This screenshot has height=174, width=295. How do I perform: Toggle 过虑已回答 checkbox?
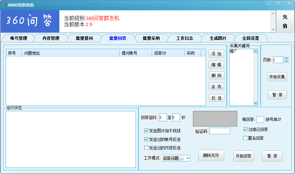pos(245,129)
